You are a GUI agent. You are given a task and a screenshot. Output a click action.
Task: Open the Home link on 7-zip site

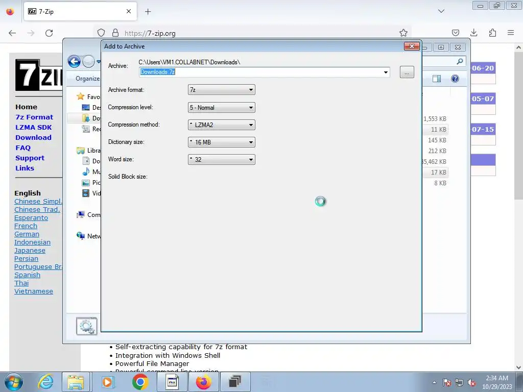26,107
